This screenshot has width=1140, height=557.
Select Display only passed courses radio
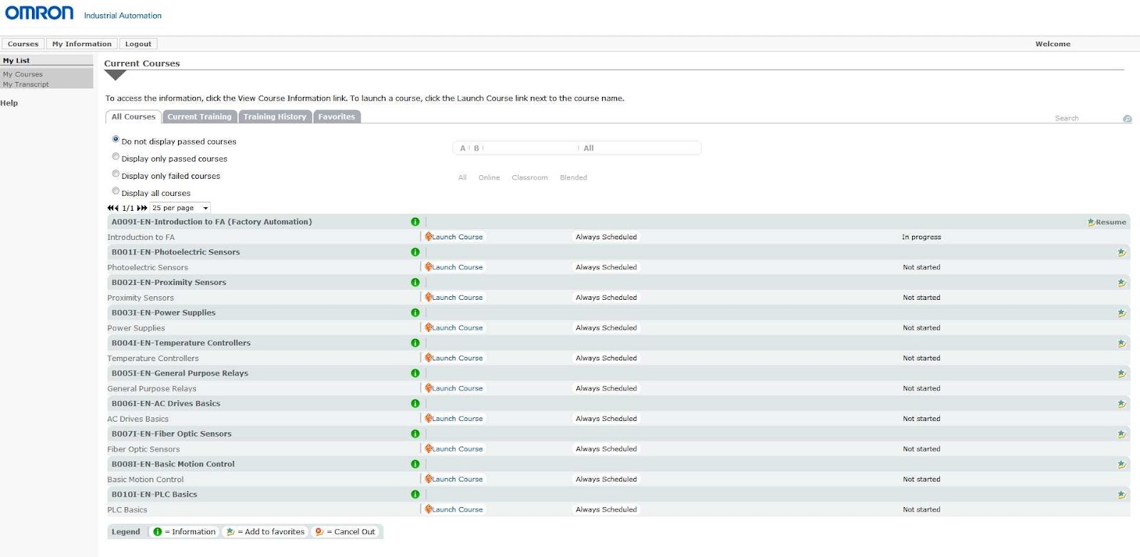pos(115,157)
